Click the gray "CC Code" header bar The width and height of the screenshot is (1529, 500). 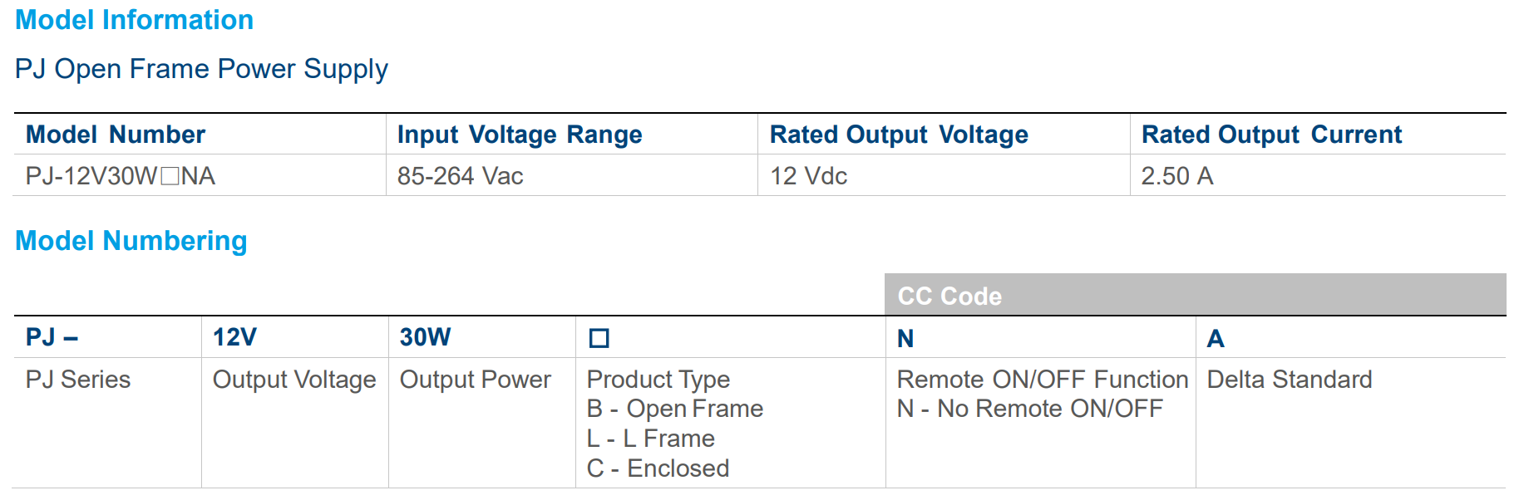coord(1195,296)
